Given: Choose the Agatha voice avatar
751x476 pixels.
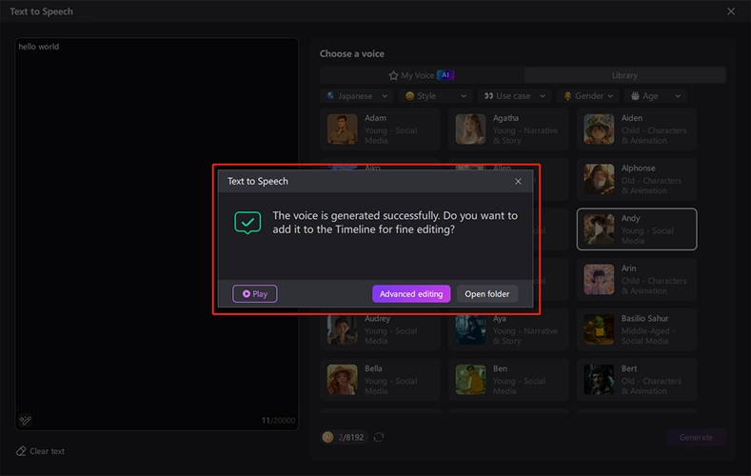Looking at the screenshot, I should (x=470, y=129).
